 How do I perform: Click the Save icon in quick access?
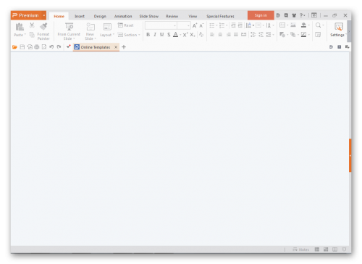pos(22,47)
